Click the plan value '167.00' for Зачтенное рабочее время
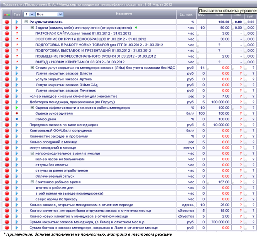257x238 pixels. tap(224, 182)
